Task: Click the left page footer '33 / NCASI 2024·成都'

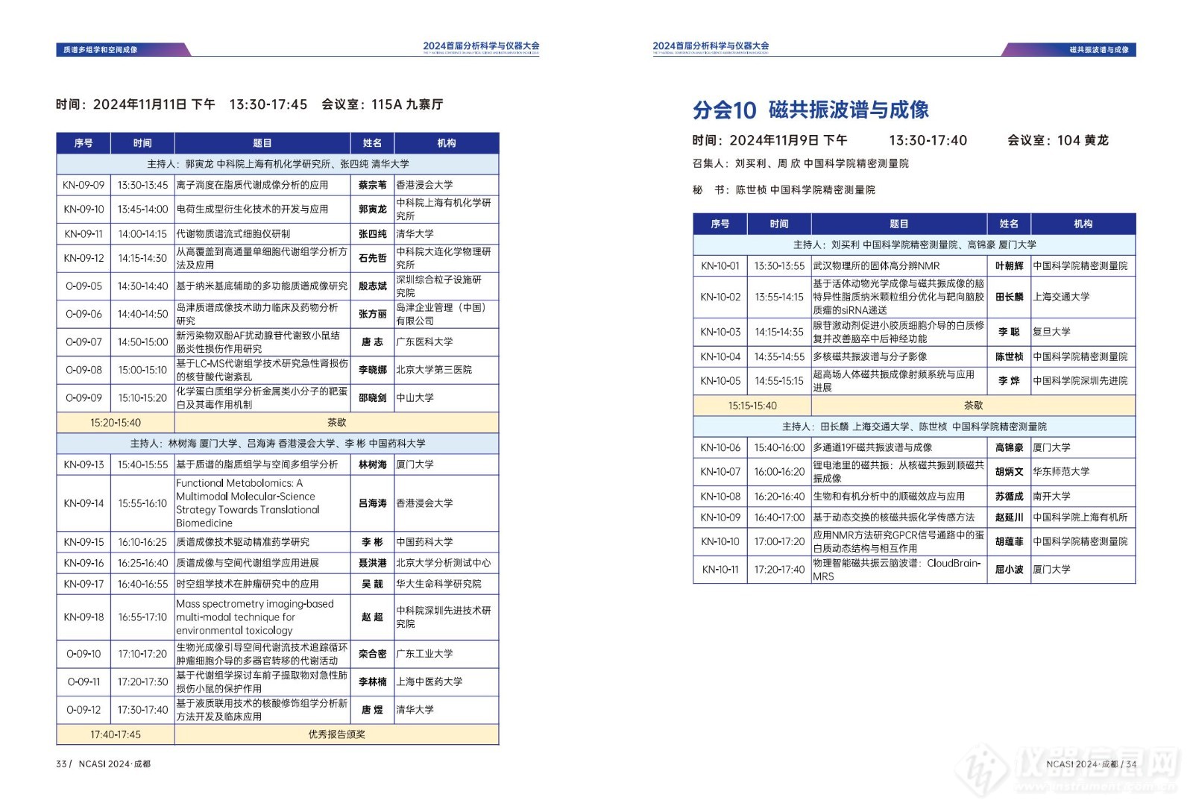Action: [x=103, y=764]
